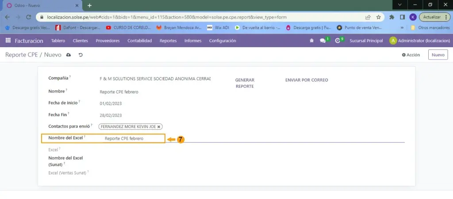Open the browser extensions puzzle icon
This screenshot has height=199, width=453.
coord(392,17)
